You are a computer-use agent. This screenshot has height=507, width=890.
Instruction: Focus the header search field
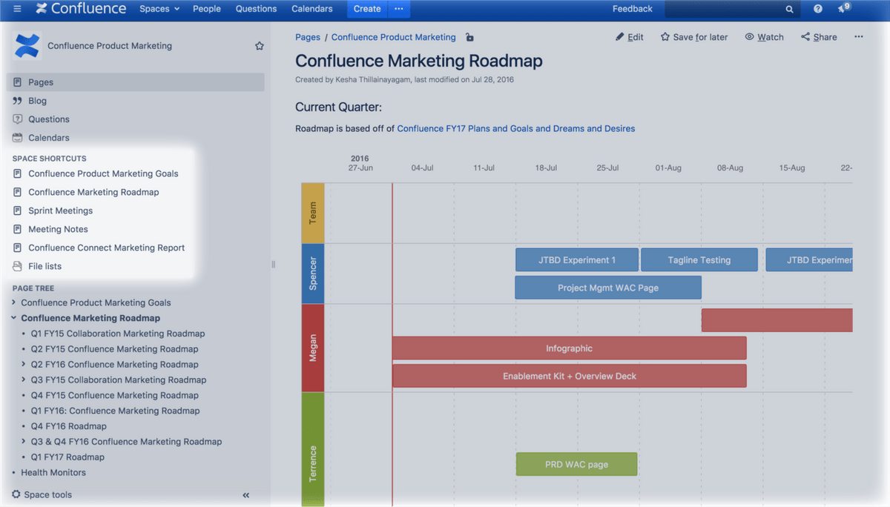click(731, 9)
